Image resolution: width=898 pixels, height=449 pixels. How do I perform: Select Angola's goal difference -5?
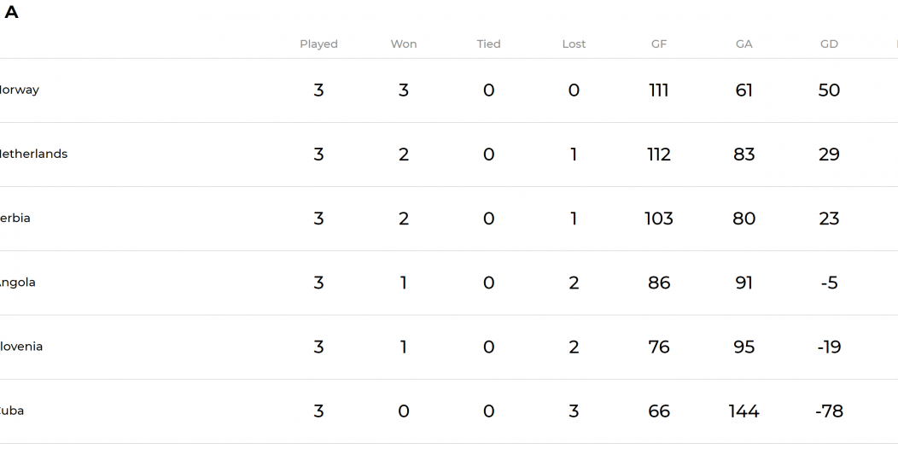point(829,283)
